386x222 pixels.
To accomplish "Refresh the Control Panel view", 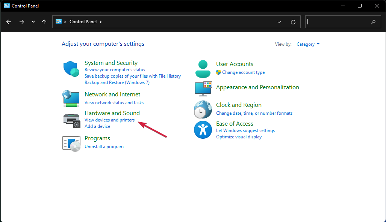I will tap(293, 22).
